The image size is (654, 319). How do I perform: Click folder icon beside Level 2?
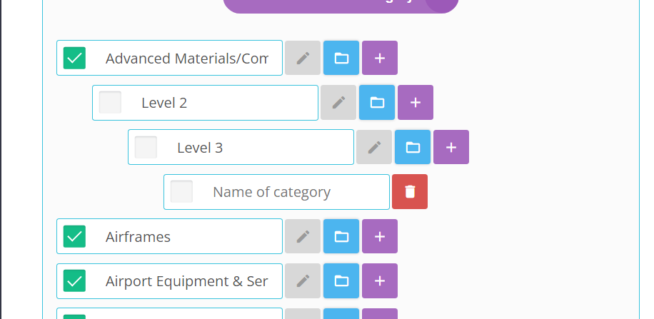[x=377, y=103]
